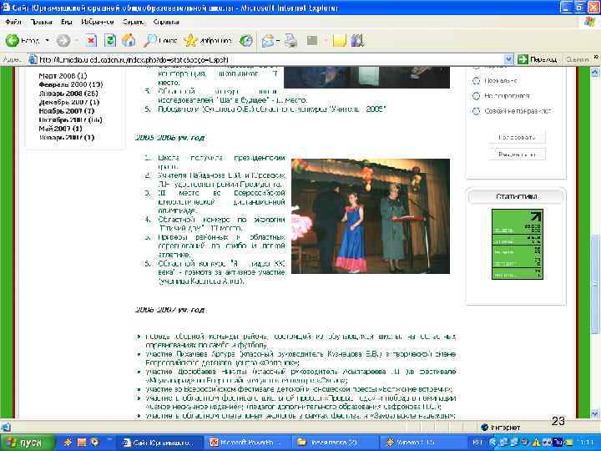Open Search with the magnifier icon

150,40
